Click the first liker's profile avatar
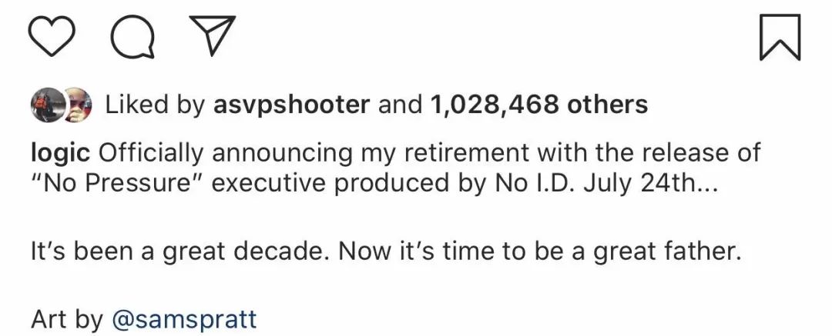This screenshot has width=832, height=336. click(46, 104)
